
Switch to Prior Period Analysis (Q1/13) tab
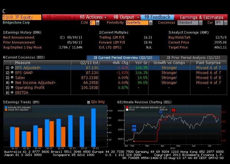193,58
